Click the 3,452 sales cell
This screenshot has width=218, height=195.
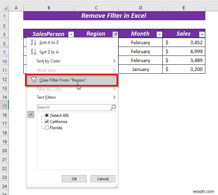coord(184,42)
